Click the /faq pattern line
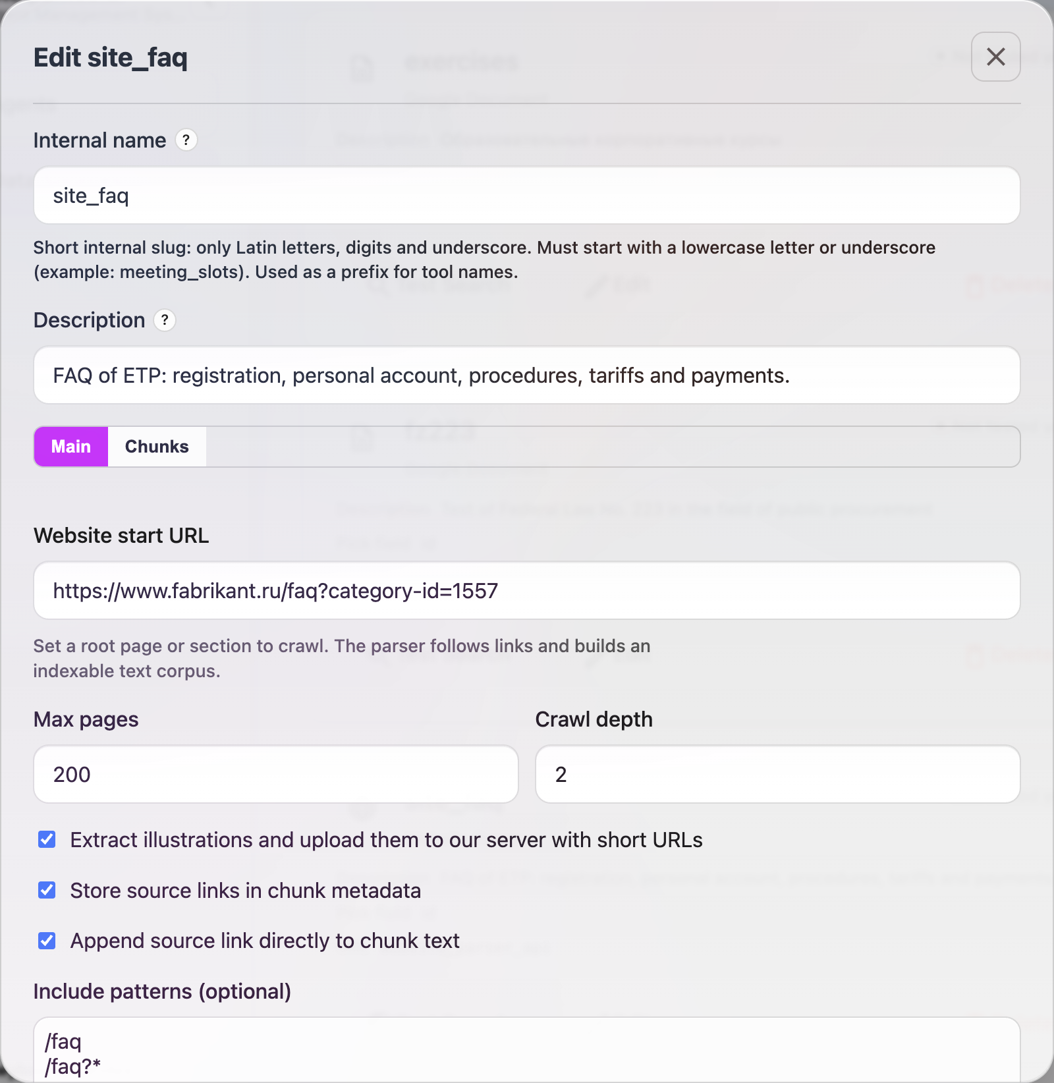This screenshot has width=1054, height=1083. click(x=63, y=1041)
